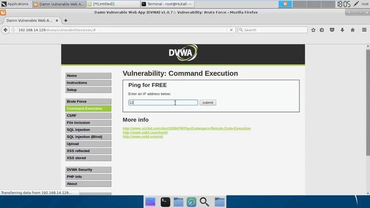Open the desktop icon in dock
Image resolution: width=370 pixels, height=208 pixels.
(150, 202)
